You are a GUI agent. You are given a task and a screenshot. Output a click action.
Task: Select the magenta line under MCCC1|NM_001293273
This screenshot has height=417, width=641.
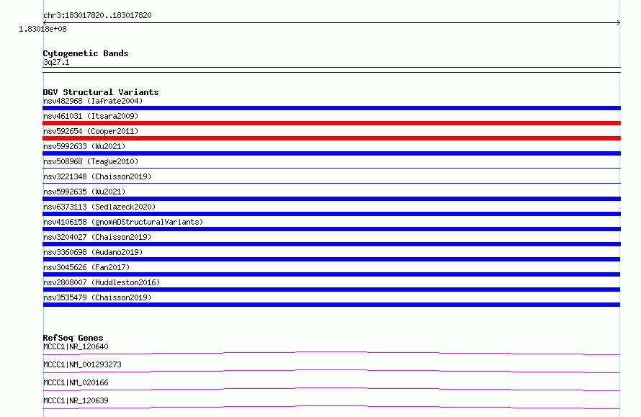click(331, 371)
